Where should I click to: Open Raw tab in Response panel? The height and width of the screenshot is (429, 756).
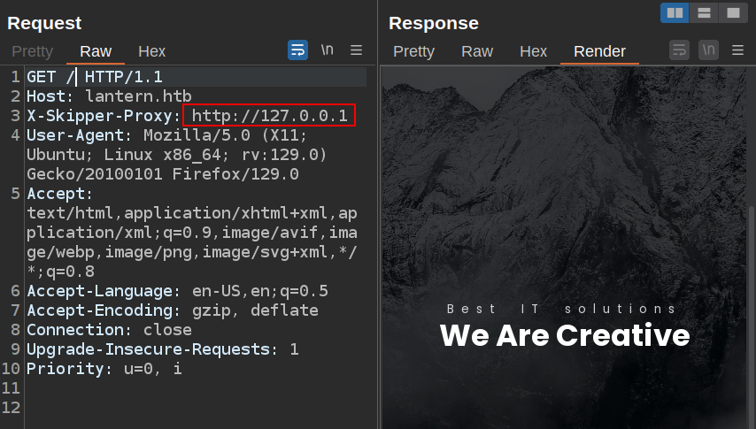pyautogui.click(x=477, y=51)
